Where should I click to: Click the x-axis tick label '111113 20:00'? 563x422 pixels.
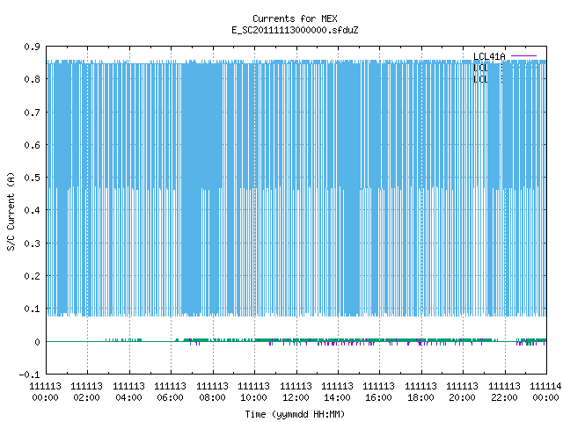tap(462, 392)
